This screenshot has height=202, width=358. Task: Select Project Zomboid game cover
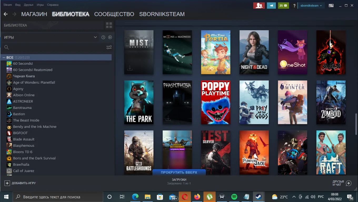pos(331,102)
